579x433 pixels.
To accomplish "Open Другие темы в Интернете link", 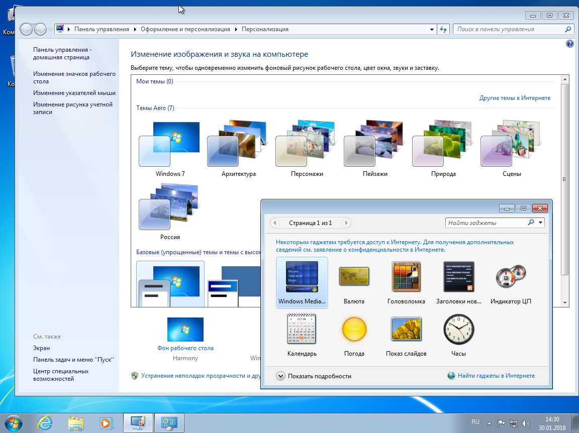I will (515, 98).
